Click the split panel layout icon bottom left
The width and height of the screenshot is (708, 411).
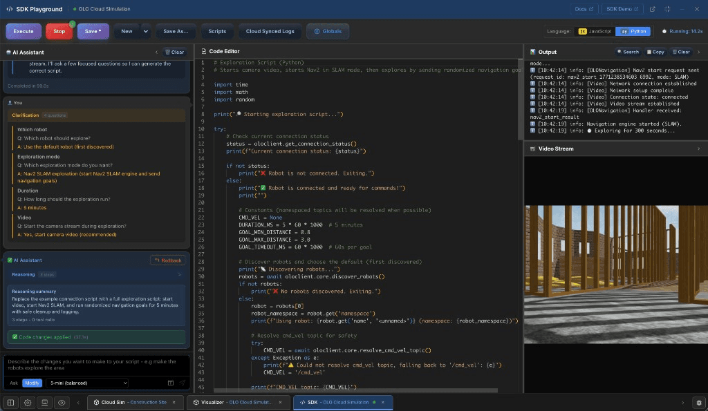10,403
